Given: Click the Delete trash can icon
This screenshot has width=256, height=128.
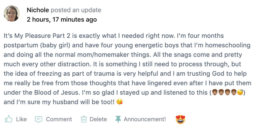Looking at the screenshot, I should click(x=83, y=119).
